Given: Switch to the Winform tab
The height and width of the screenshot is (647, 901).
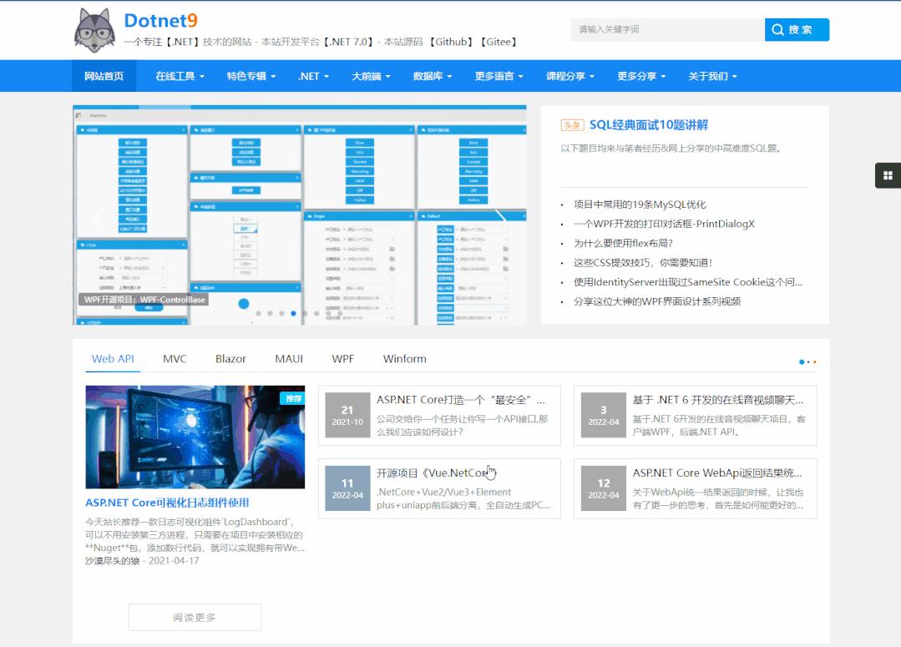Looking at the screenshot, I should click(404, 358).
